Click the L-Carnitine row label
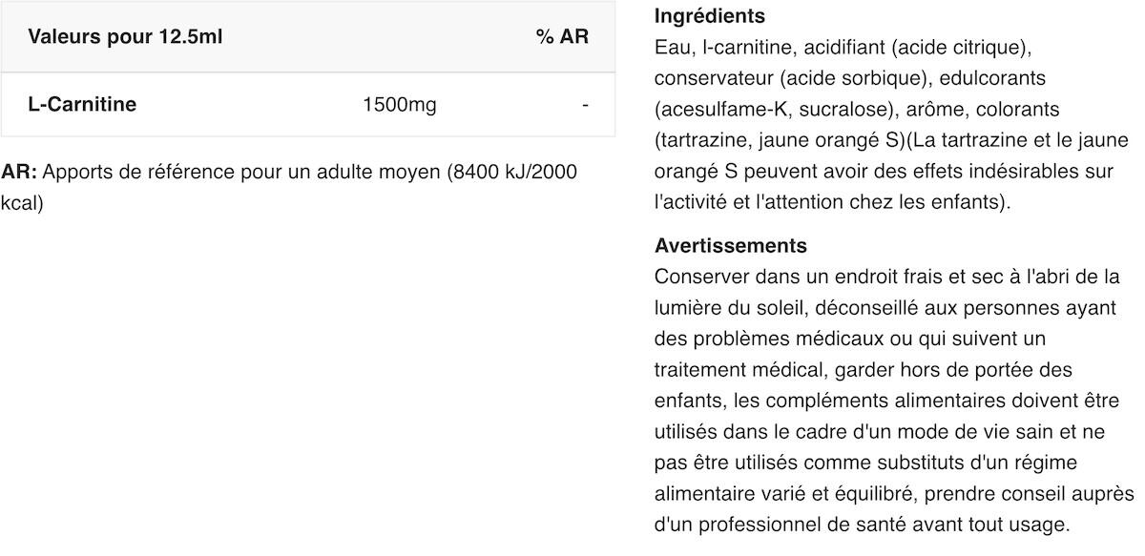 82,104
